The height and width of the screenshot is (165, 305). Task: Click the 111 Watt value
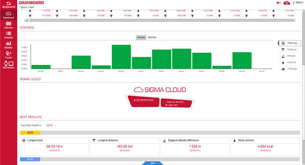coord(46,16)
